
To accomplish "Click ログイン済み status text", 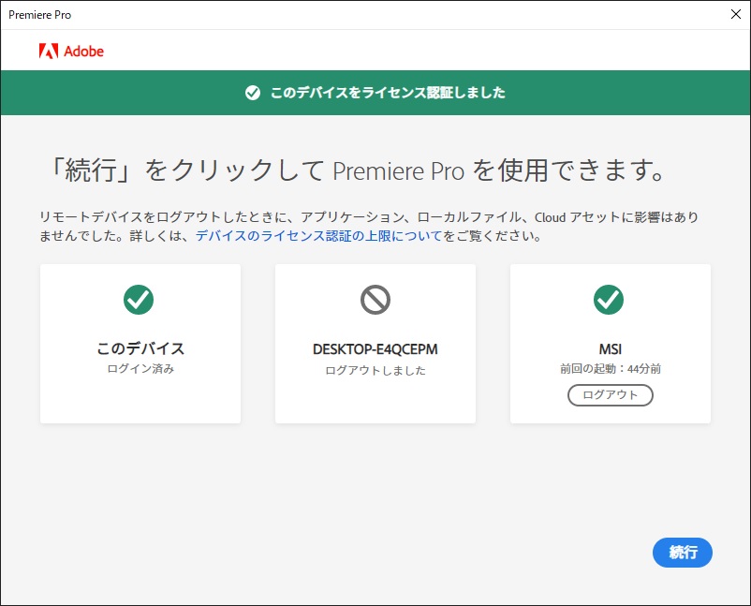I will pos(140,369).
